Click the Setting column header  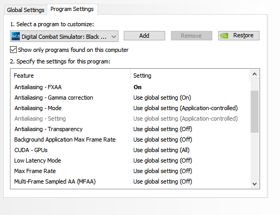click(190, 76)
